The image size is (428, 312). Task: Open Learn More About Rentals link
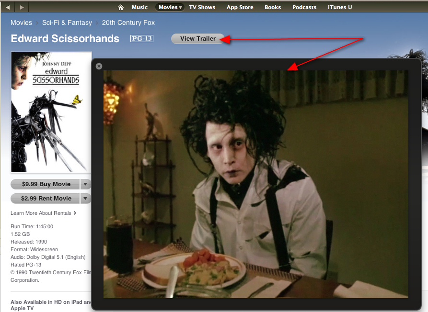(x=44, y=213)
